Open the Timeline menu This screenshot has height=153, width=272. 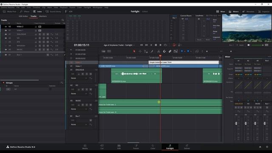click(x=36, y=8)
